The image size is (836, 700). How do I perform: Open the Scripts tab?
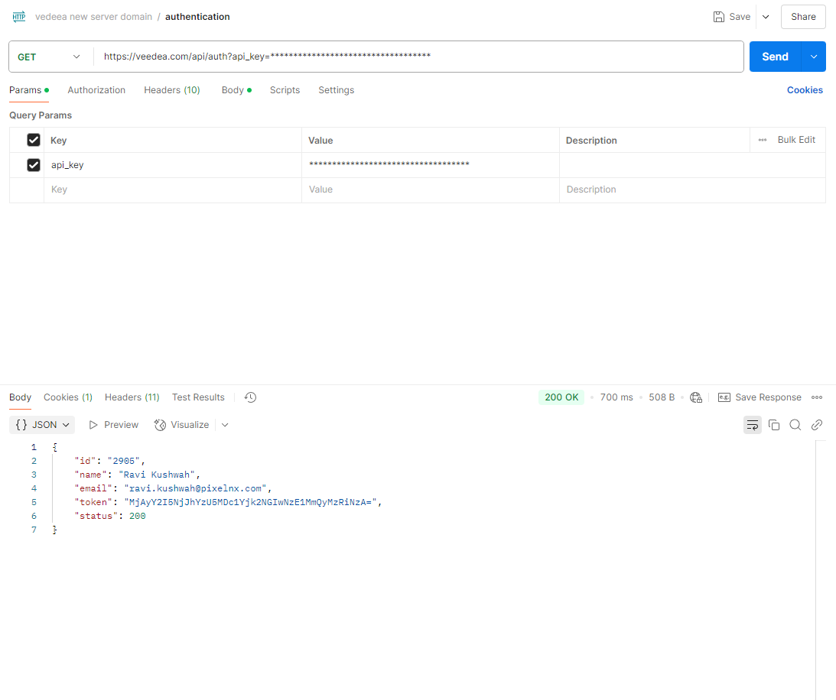point(285,90)
